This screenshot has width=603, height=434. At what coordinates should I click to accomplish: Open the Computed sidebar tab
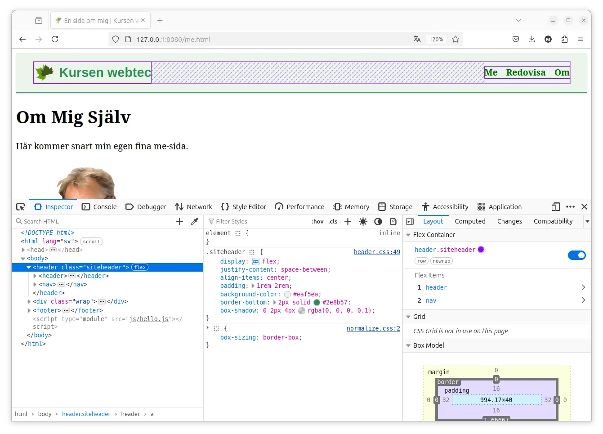(470, 221)
